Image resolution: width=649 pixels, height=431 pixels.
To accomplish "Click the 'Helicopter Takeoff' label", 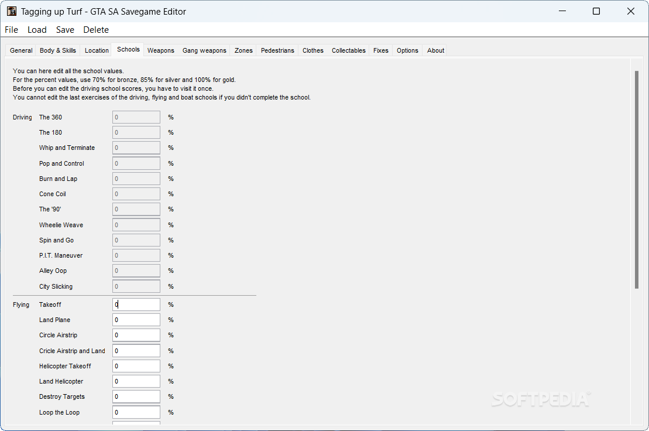I will 65,366.
